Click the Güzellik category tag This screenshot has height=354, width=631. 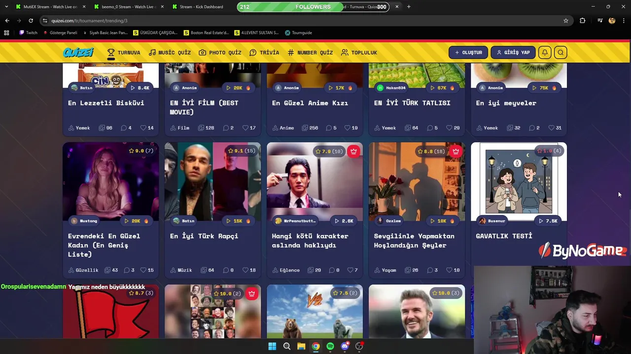[x=83, y=270]
